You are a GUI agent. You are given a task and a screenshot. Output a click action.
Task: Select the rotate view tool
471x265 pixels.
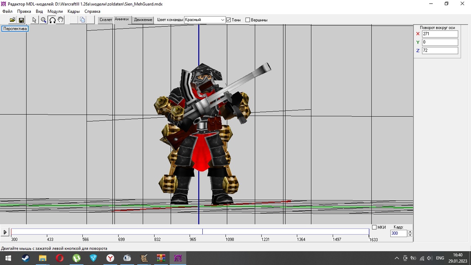click(x=52, y=20)
